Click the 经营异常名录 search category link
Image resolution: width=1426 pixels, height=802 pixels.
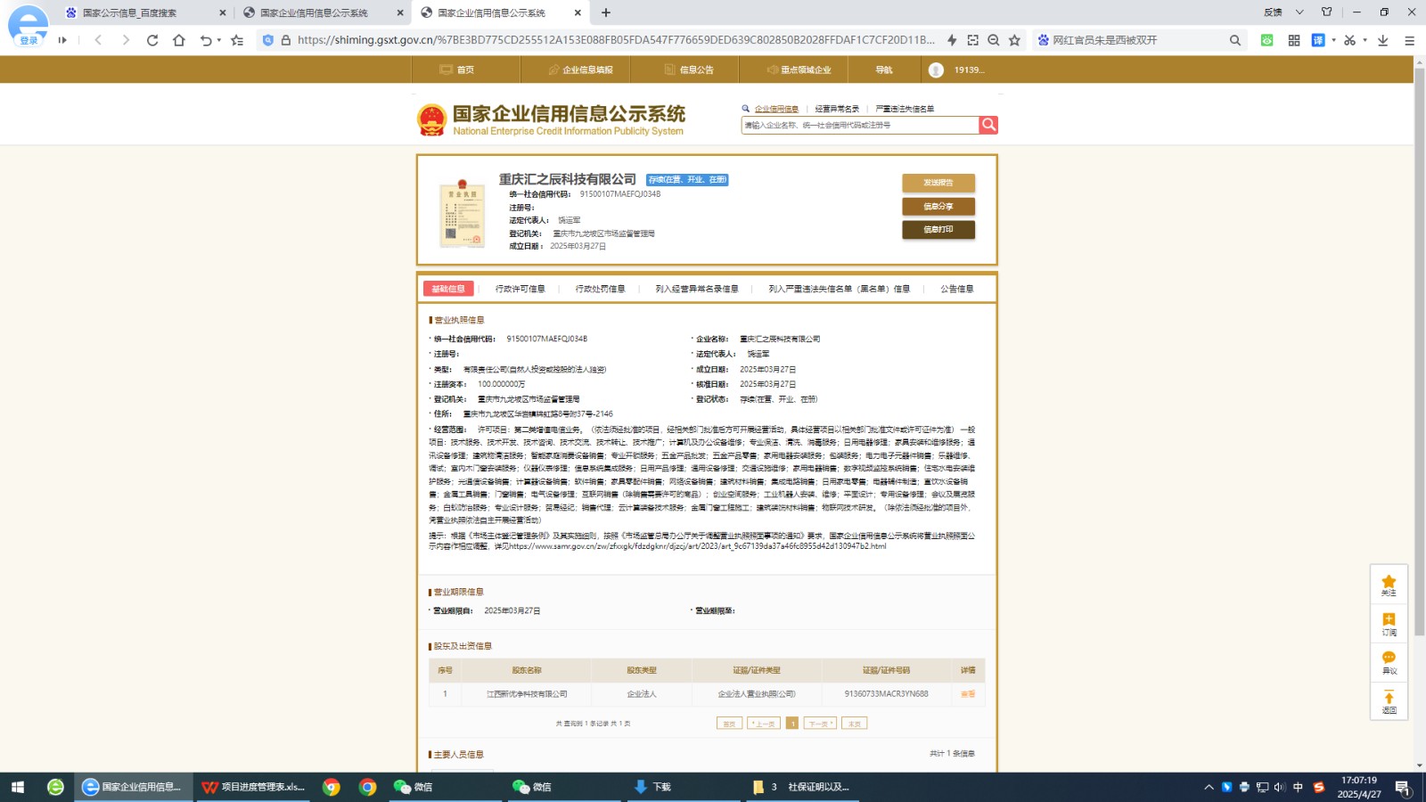837,109
